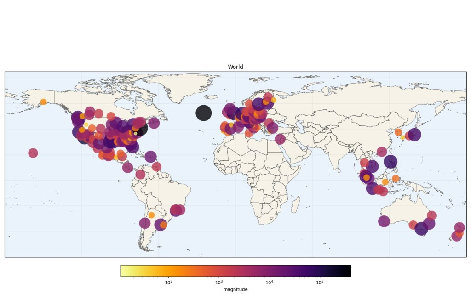The image size is (471, 294).
Task: Click the 10⁴ tick label on the colorbar
Action: pos(269,283)
